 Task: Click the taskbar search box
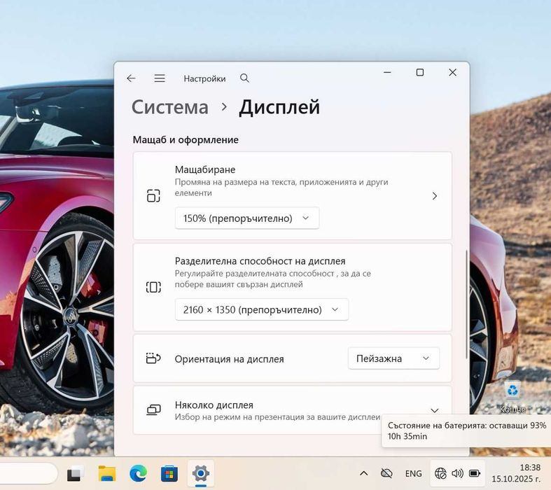point(28,473)
